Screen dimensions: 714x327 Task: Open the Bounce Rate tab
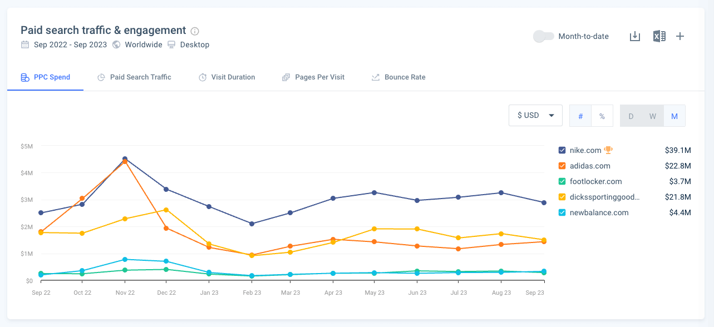398,77
